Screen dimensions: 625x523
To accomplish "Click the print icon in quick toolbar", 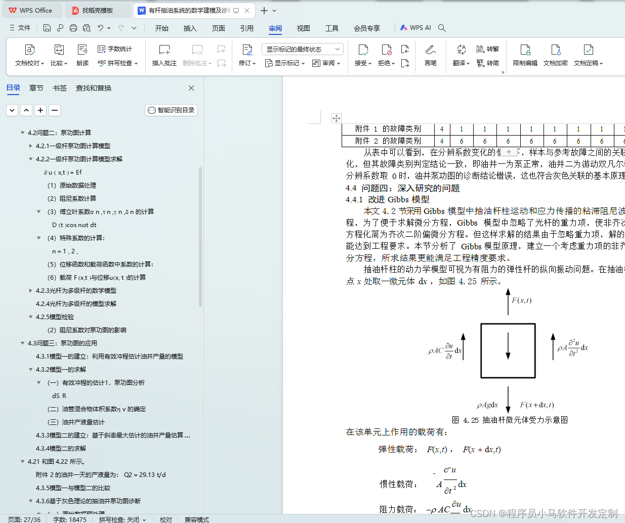I will click(x=73, y=28).
